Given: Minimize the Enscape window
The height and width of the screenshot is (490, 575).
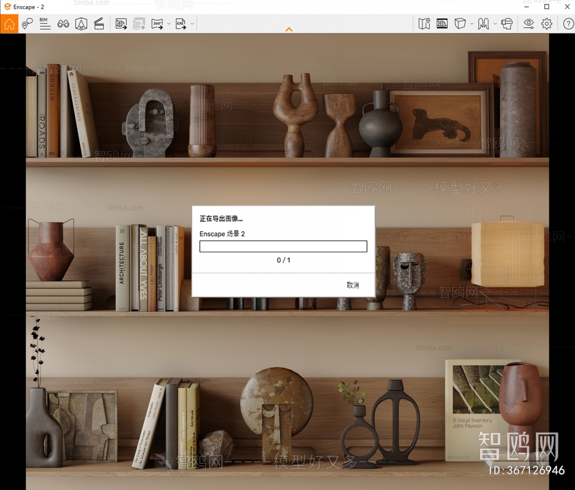Looking at the screenshot, I should pyautogui.click(x=526, y=7).
